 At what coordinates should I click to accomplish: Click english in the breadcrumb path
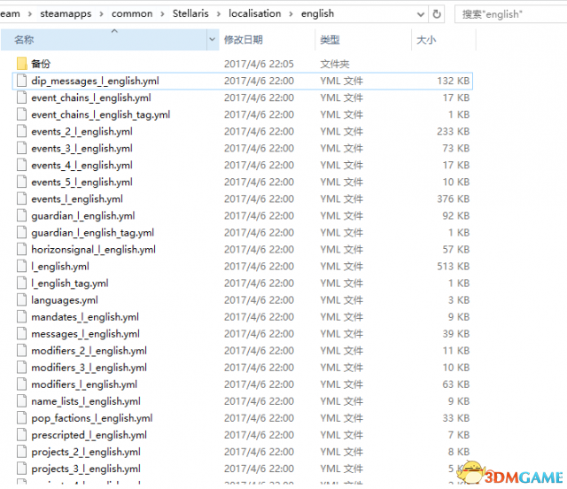pyautogui.click(x=317, y=14)
